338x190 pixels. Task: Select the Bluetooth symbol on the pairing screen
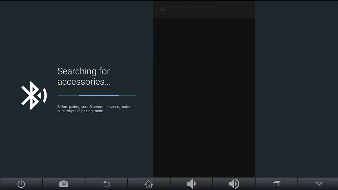[x=33, y=95]
